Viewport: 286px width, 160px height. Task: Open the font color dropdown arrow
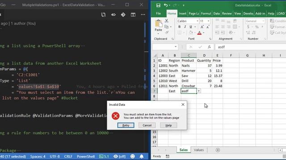(204, 33)
